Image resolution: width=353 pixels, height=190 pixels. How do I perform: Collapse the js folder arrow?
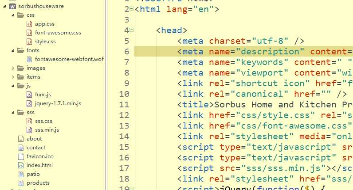click(x=13, y=86)
